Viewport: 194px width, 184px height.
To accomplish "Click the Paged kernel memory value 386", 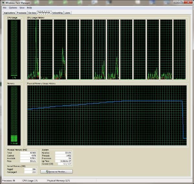I will [x=30, y=169].
